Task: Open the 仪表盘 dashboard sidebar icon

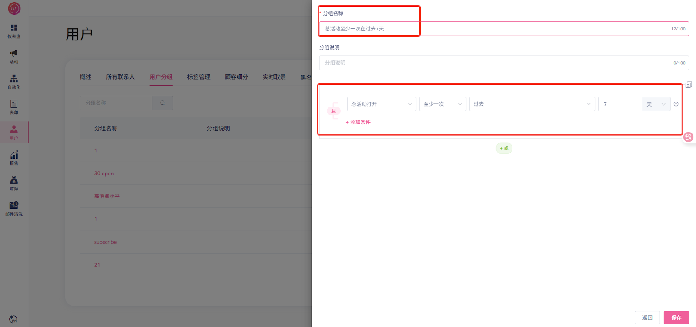Action: tap(14, 31)
